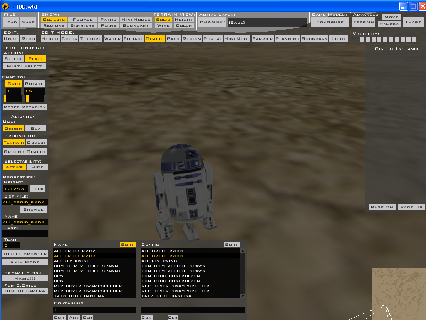The image size is (426, 320).
Task: Switch to the Texture edit mode
Action: point(91,38)
